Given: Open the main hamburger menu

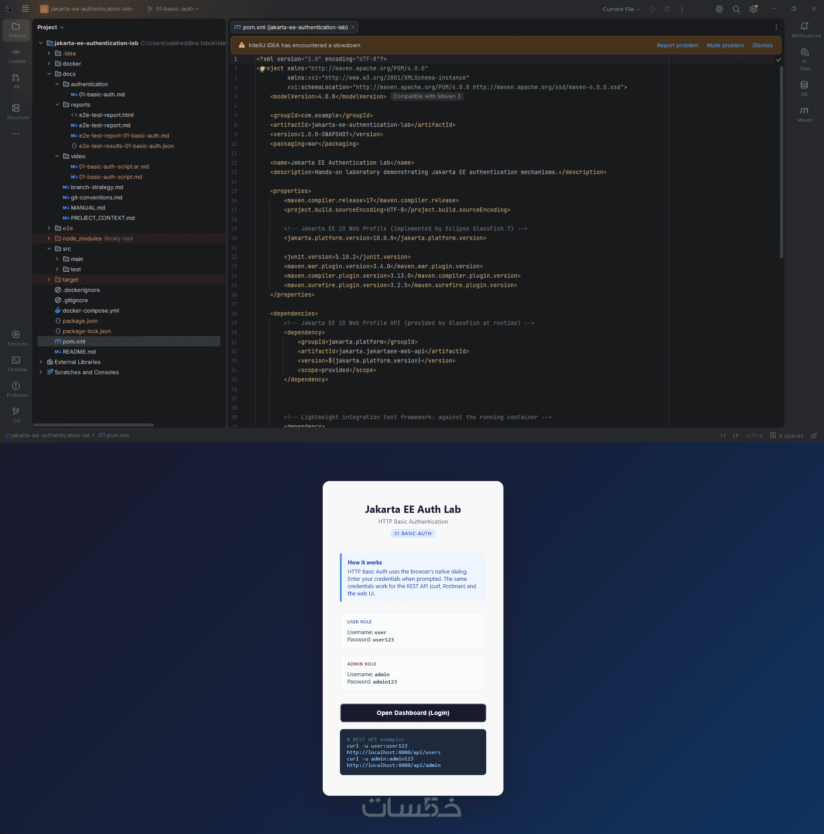Looking at the screenshot, I should tap(25, 9).
